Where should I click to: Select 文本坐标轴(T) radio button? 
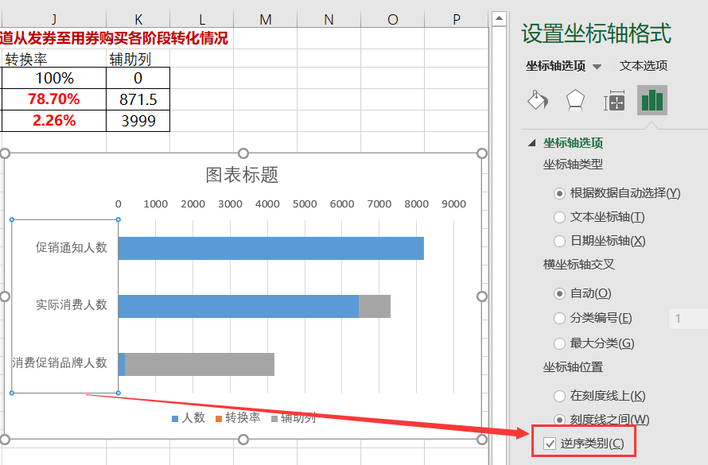tap(559, 217)
